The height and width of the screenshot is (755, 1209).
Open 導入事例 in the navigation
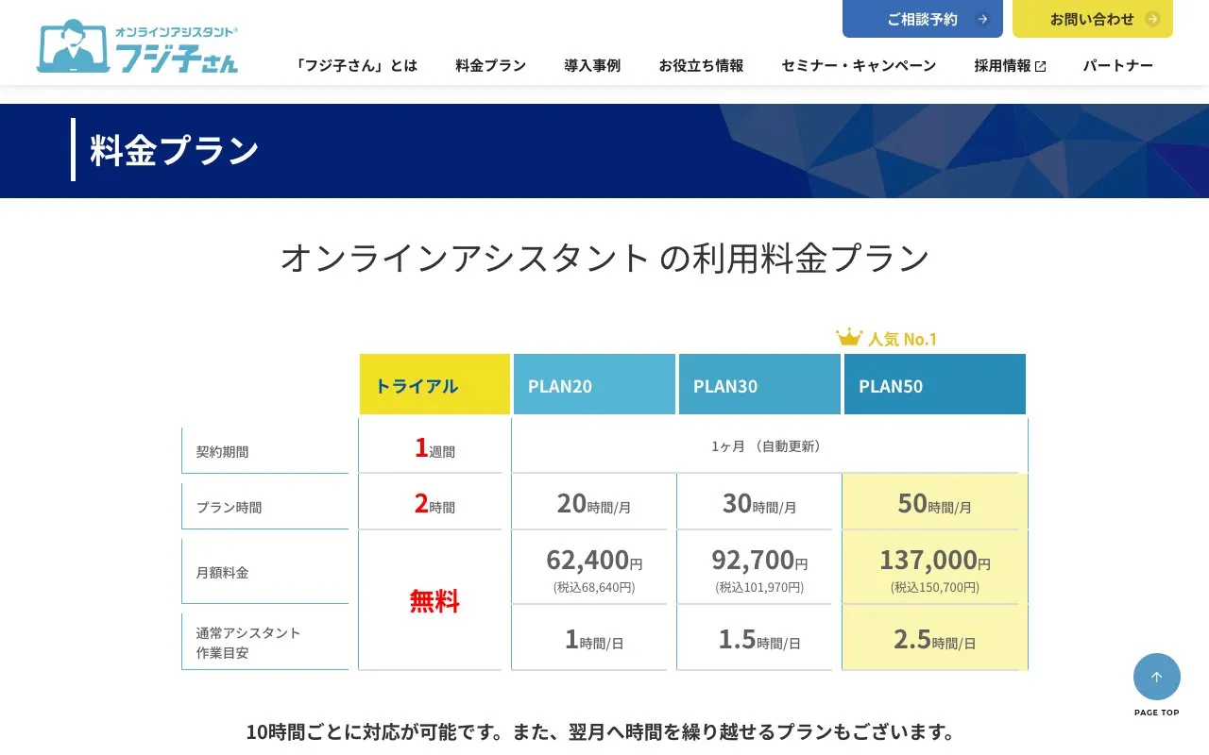(592, 65)
